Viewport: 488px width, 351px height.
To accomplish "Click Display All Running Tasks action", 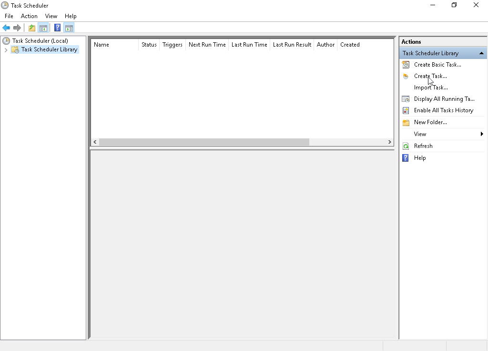I will [x=444, y=99].
